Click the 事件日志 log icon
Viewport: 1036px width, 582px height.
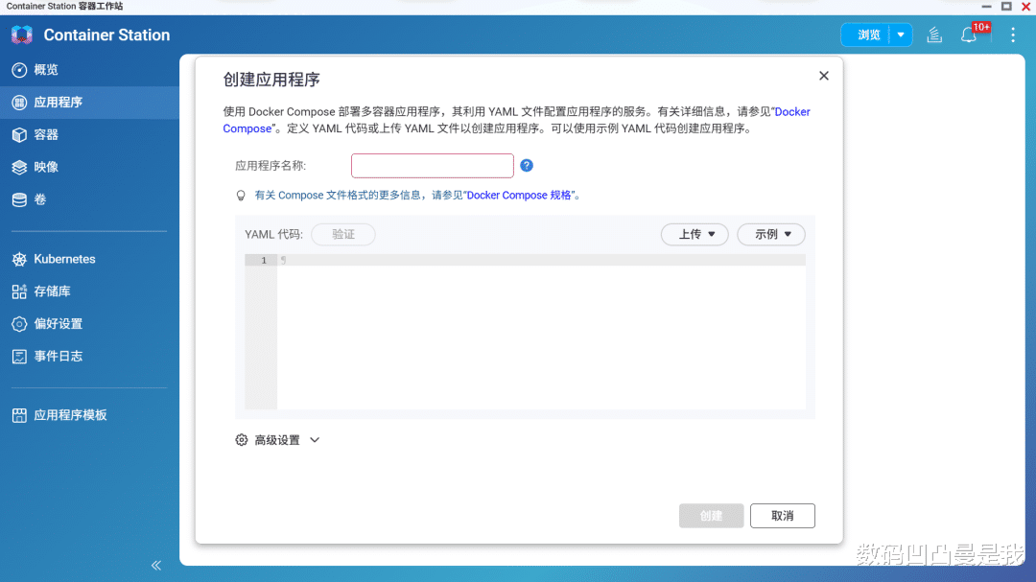point(19,356)
